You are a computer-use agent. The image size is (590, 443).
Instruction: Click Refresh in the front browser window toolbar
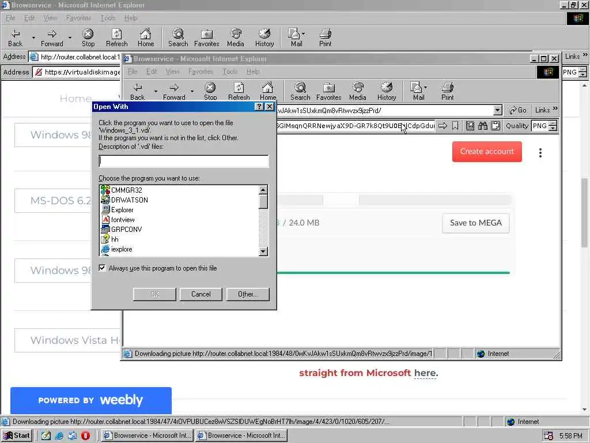coord(239,92)
